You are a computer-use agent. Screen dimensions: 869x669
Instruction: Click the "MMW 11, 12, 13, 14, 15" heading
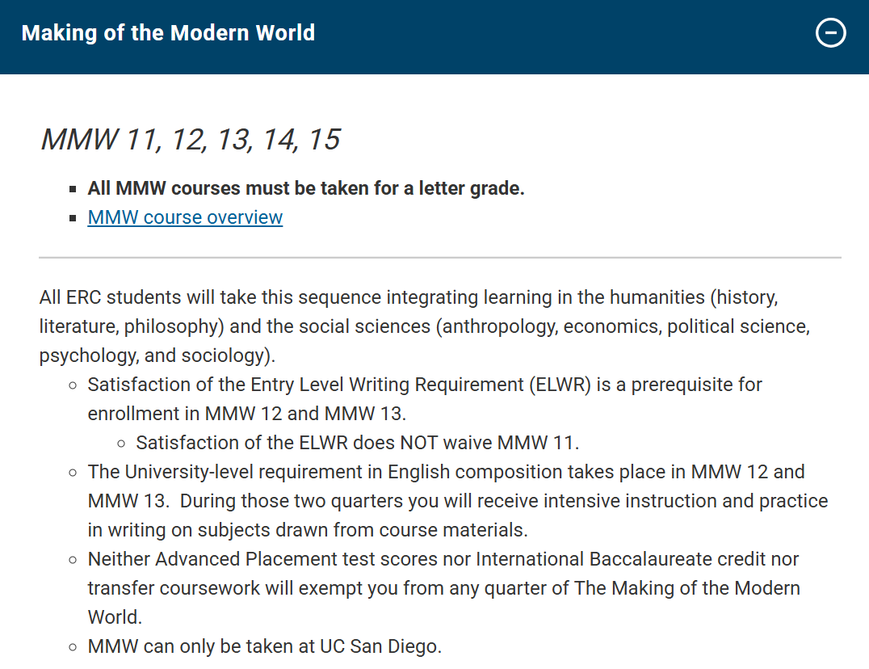[190, 140]
